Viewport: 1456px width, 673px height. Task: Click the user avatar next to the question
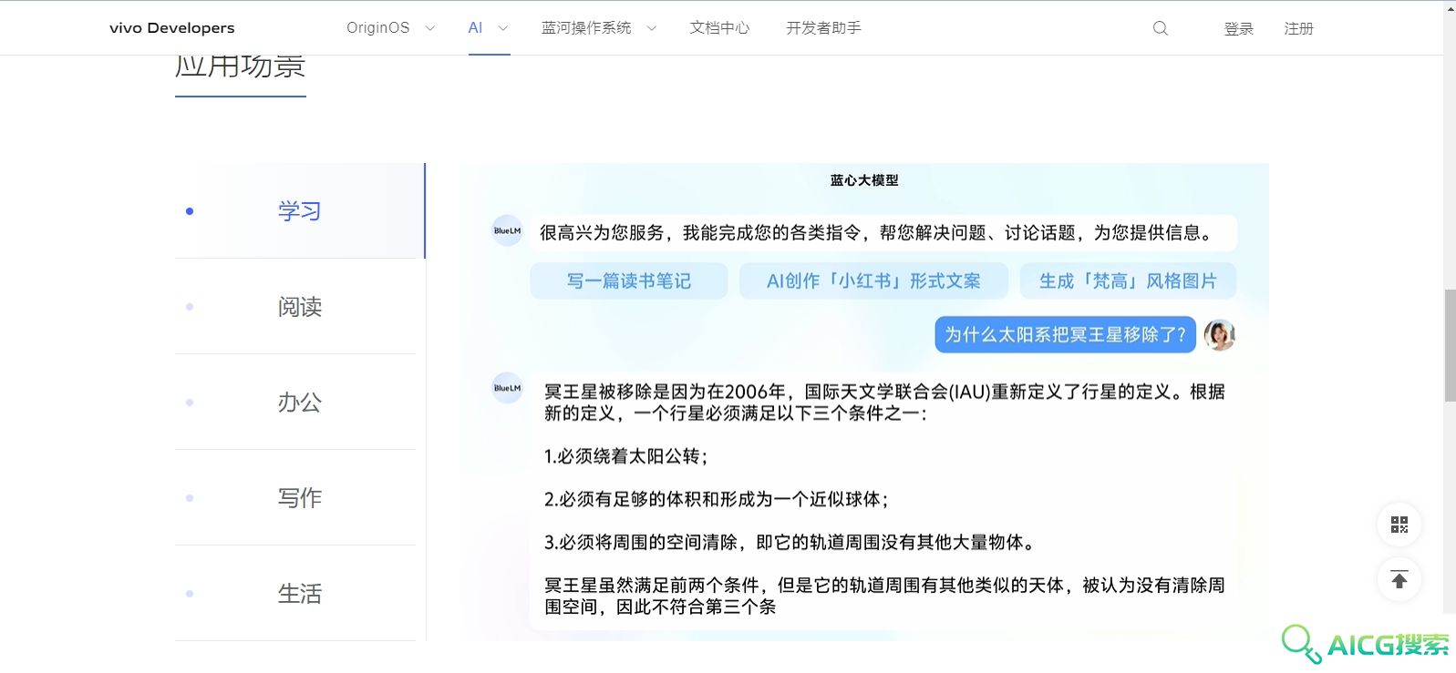(1220, 335)
